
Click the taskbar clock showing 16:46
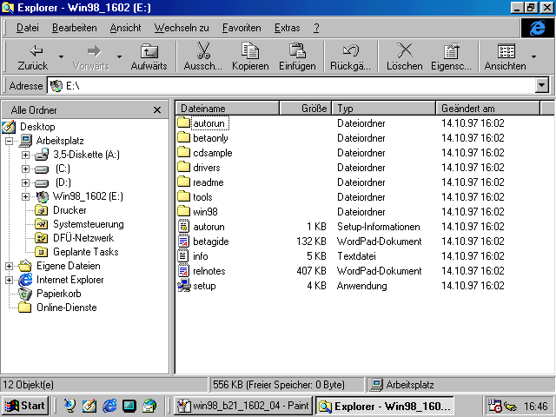pyautogui.click(x=535, y=406)
